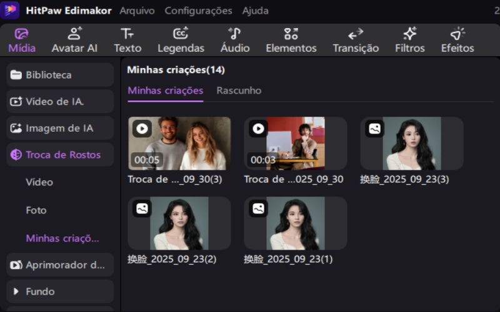Click the Troca de Rostos face icon

click(16, 155)
